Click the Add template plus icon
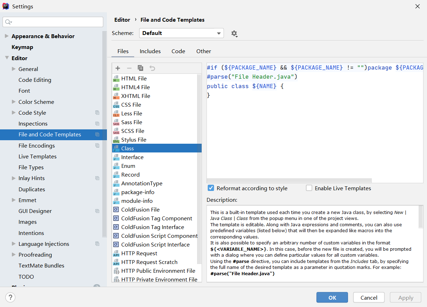Screen dimensions: 427x307 [x=118, y=68]
